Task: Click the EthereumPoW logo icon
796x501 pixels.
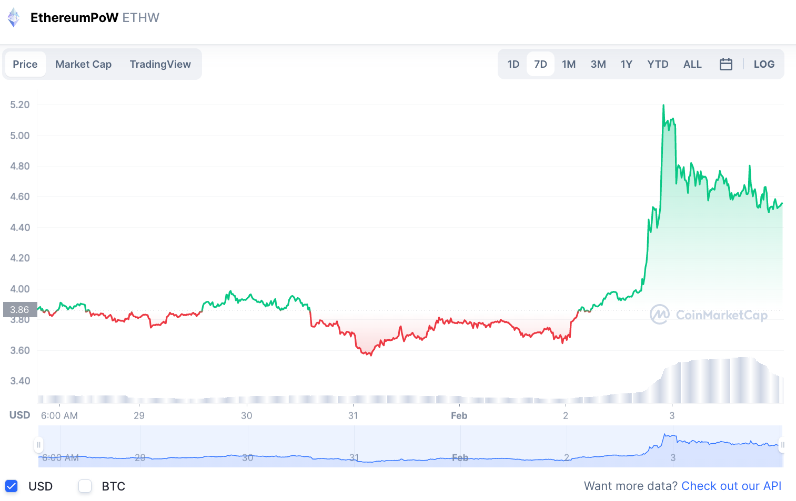Action: [x=14, y=18]
